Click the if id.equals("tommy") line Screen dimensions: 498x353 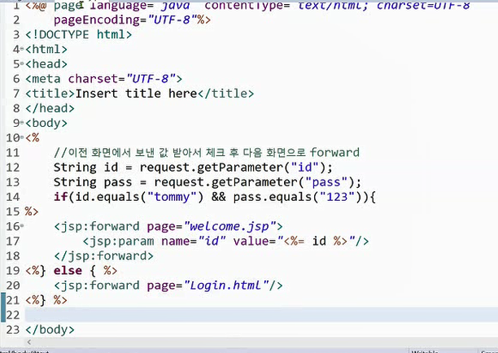215,197
